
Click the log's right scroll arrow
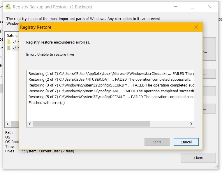tap(191, 124)
